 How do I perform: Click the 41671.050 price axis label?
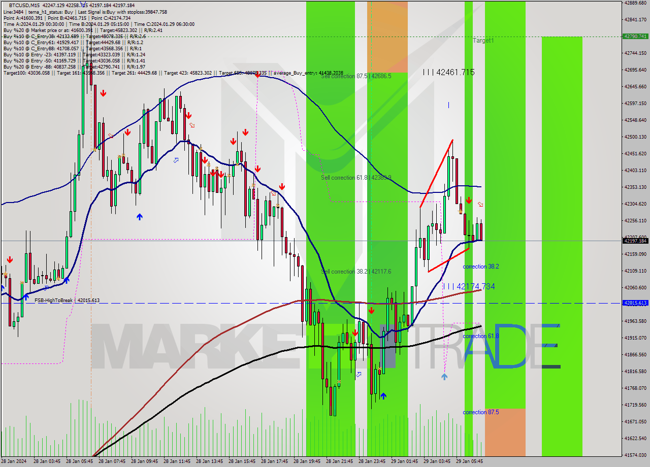635,422
